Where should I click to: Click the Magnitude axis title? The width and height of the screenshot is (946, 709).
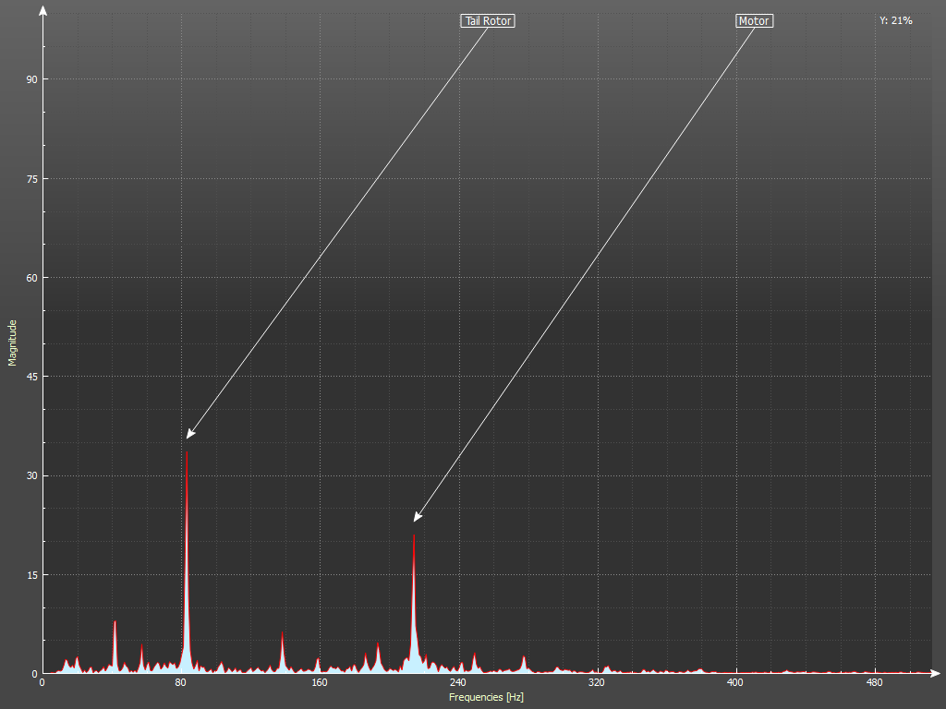pyautogui.click(x=13, y=342)
